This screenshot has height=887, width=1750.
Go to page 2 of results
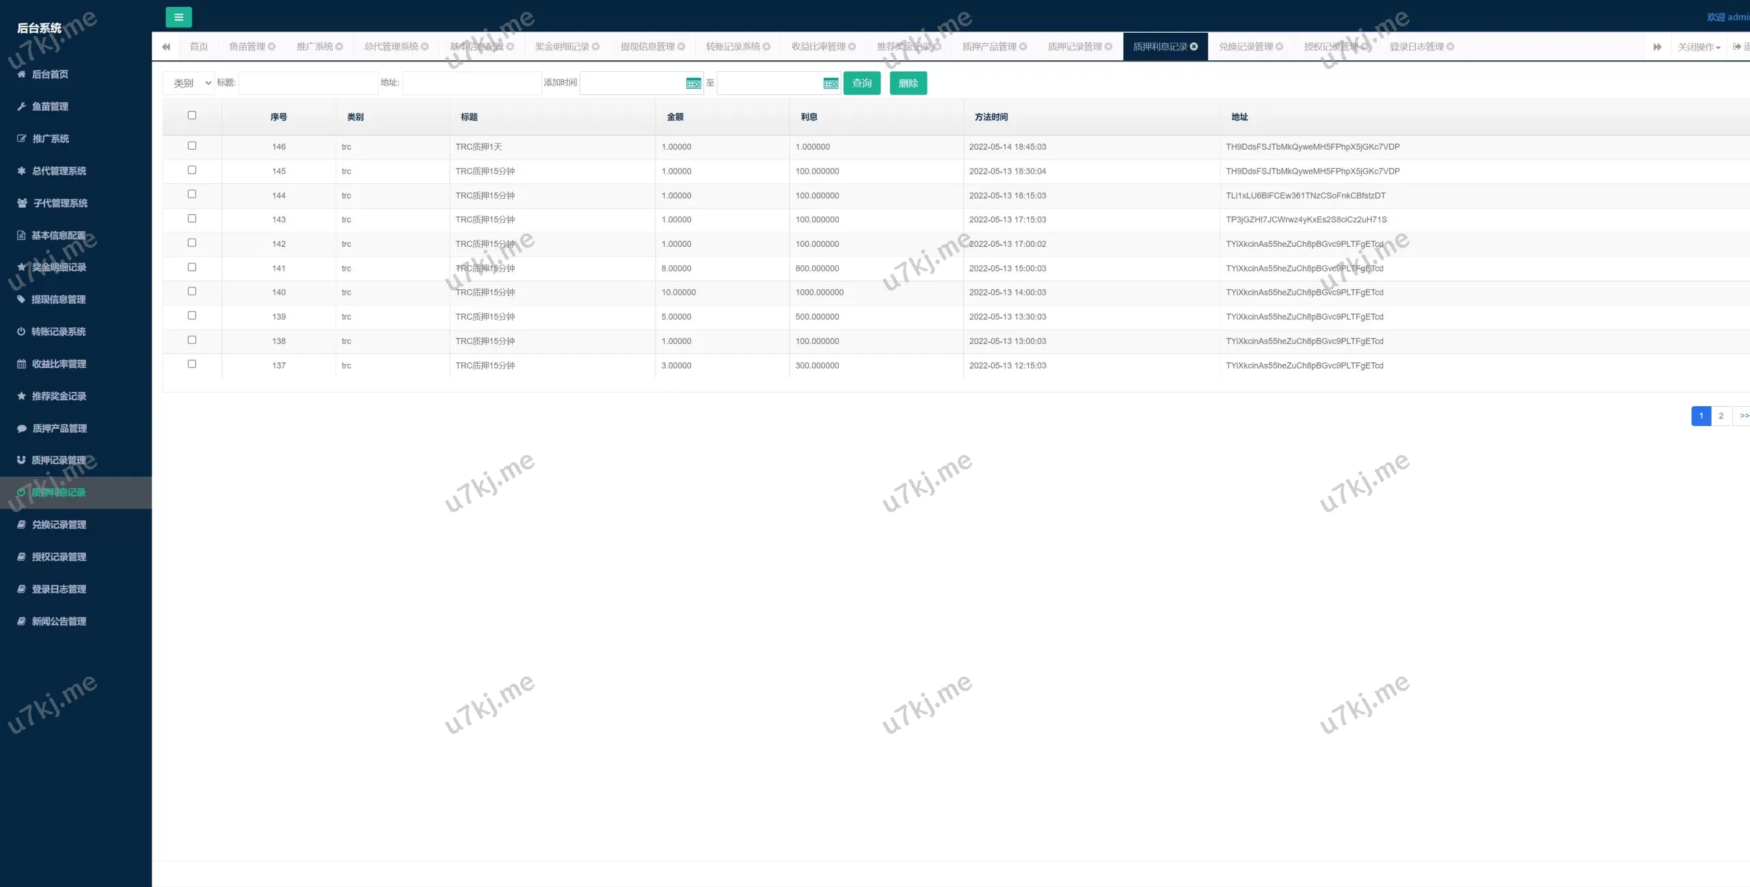click(1721, 415)
